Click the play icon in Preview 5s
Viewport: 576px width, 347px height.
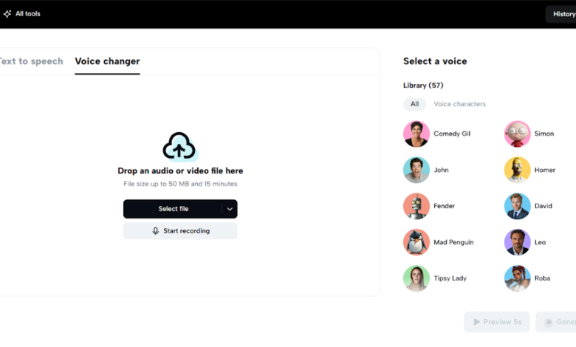pyautogui.click(x=477, y=322)
